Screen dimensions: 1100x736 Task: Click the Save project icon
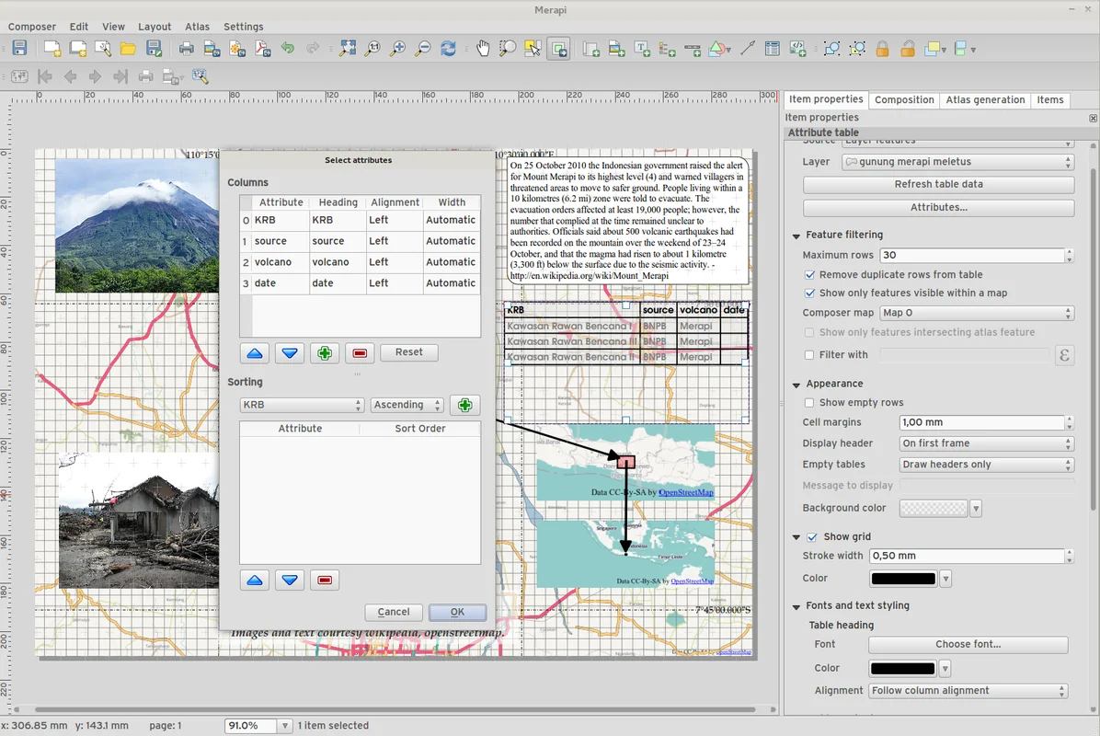tap(19, 49)
